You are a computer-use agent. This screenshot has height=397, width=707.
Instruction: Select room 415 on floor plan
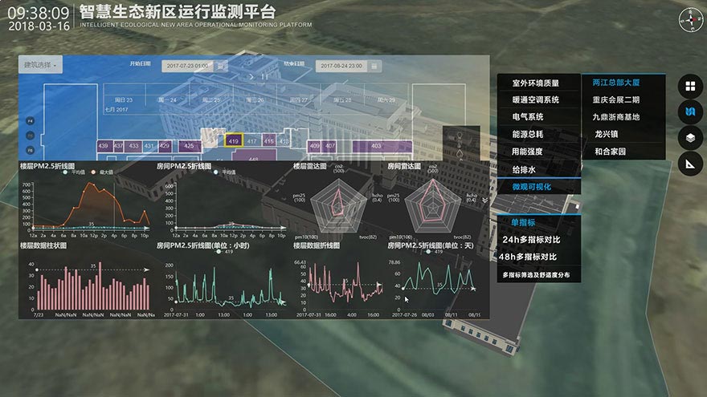click(268, 141)
